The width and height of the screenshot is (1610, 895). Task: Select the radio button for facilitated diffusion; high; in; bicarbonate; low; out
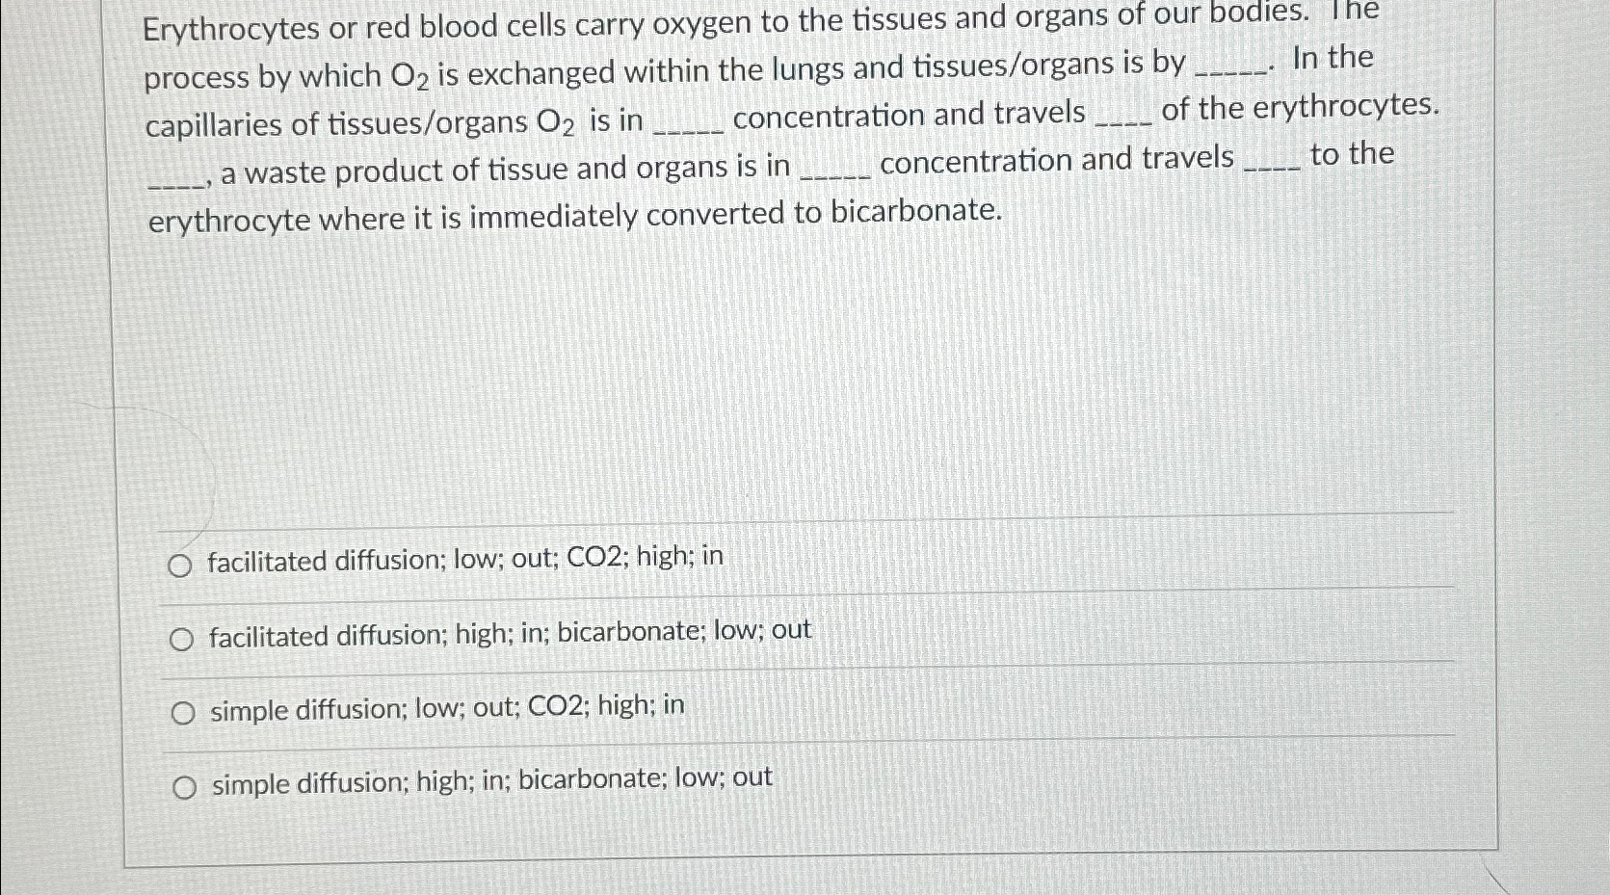click(181, 639)
